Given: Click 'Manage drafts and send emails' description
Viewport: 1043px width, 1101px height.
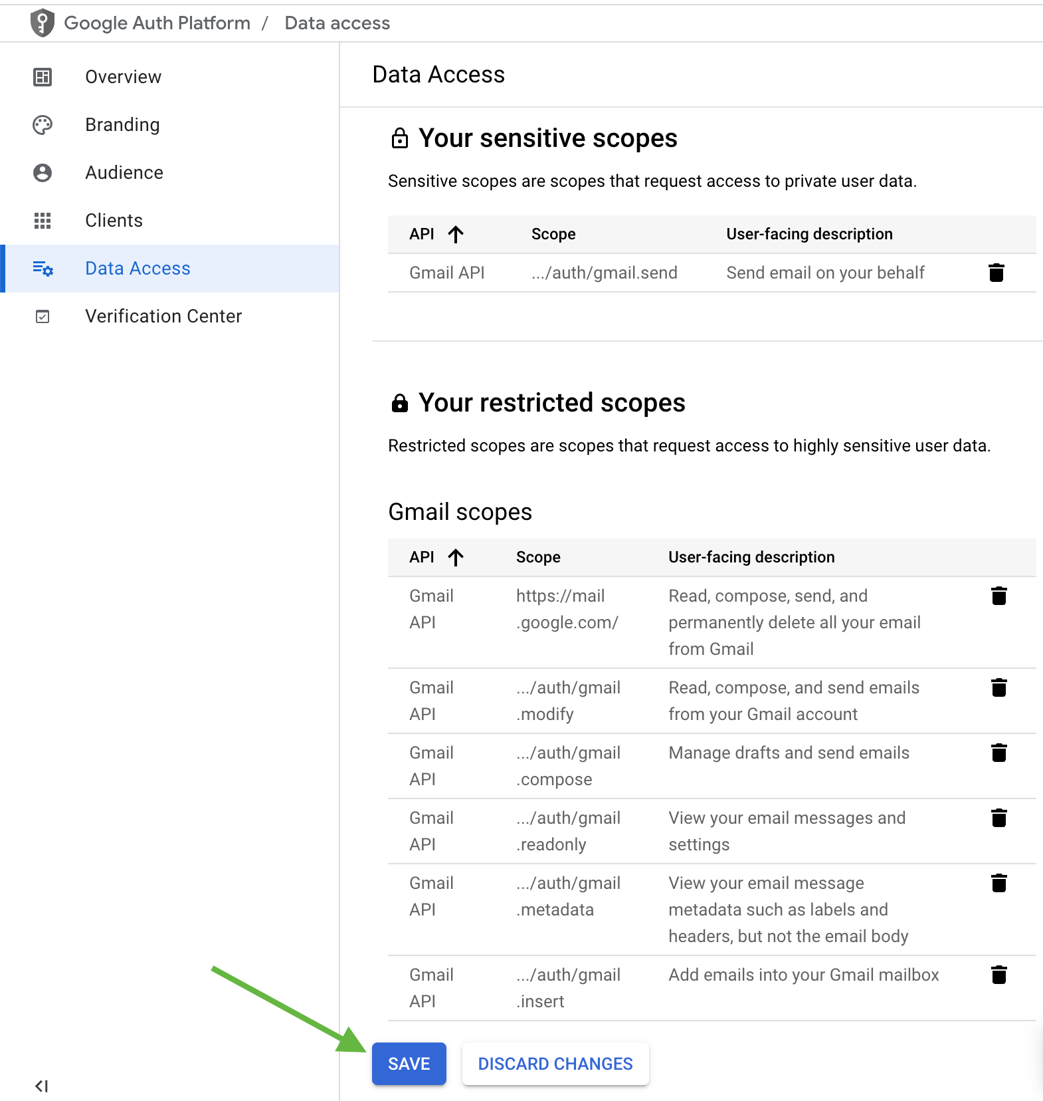Looking at the screenshot, I should click(x=789, y=753).
